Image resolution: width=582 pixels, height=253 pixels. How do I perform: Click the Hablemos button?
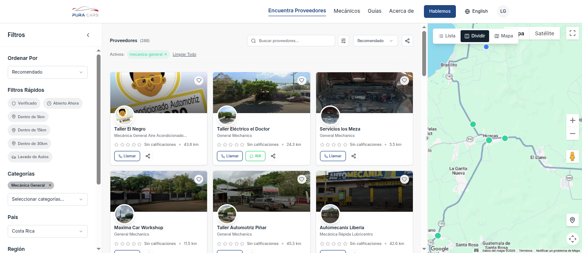click(x=440, y=11)
